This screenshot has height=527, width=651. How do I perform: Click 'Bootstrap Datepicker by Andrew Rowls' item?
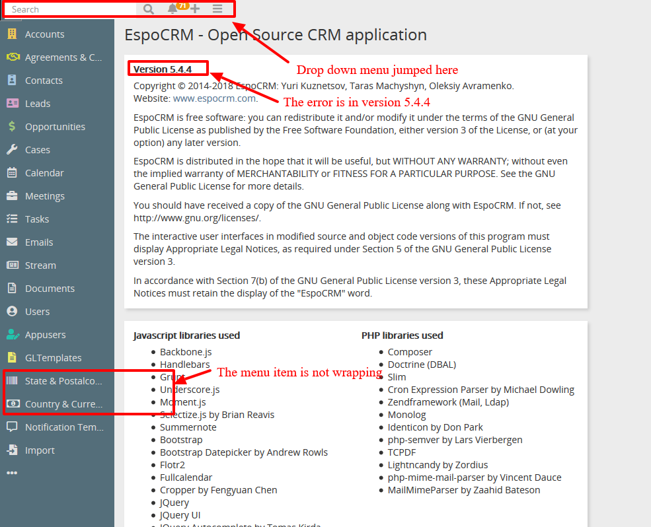point(244,452)
